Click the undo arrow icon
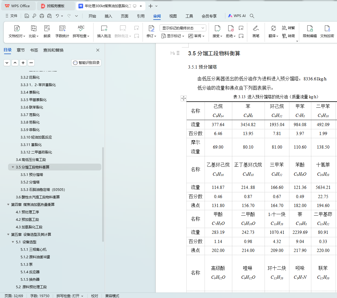The image size is (337, 298). coord(57,16)
